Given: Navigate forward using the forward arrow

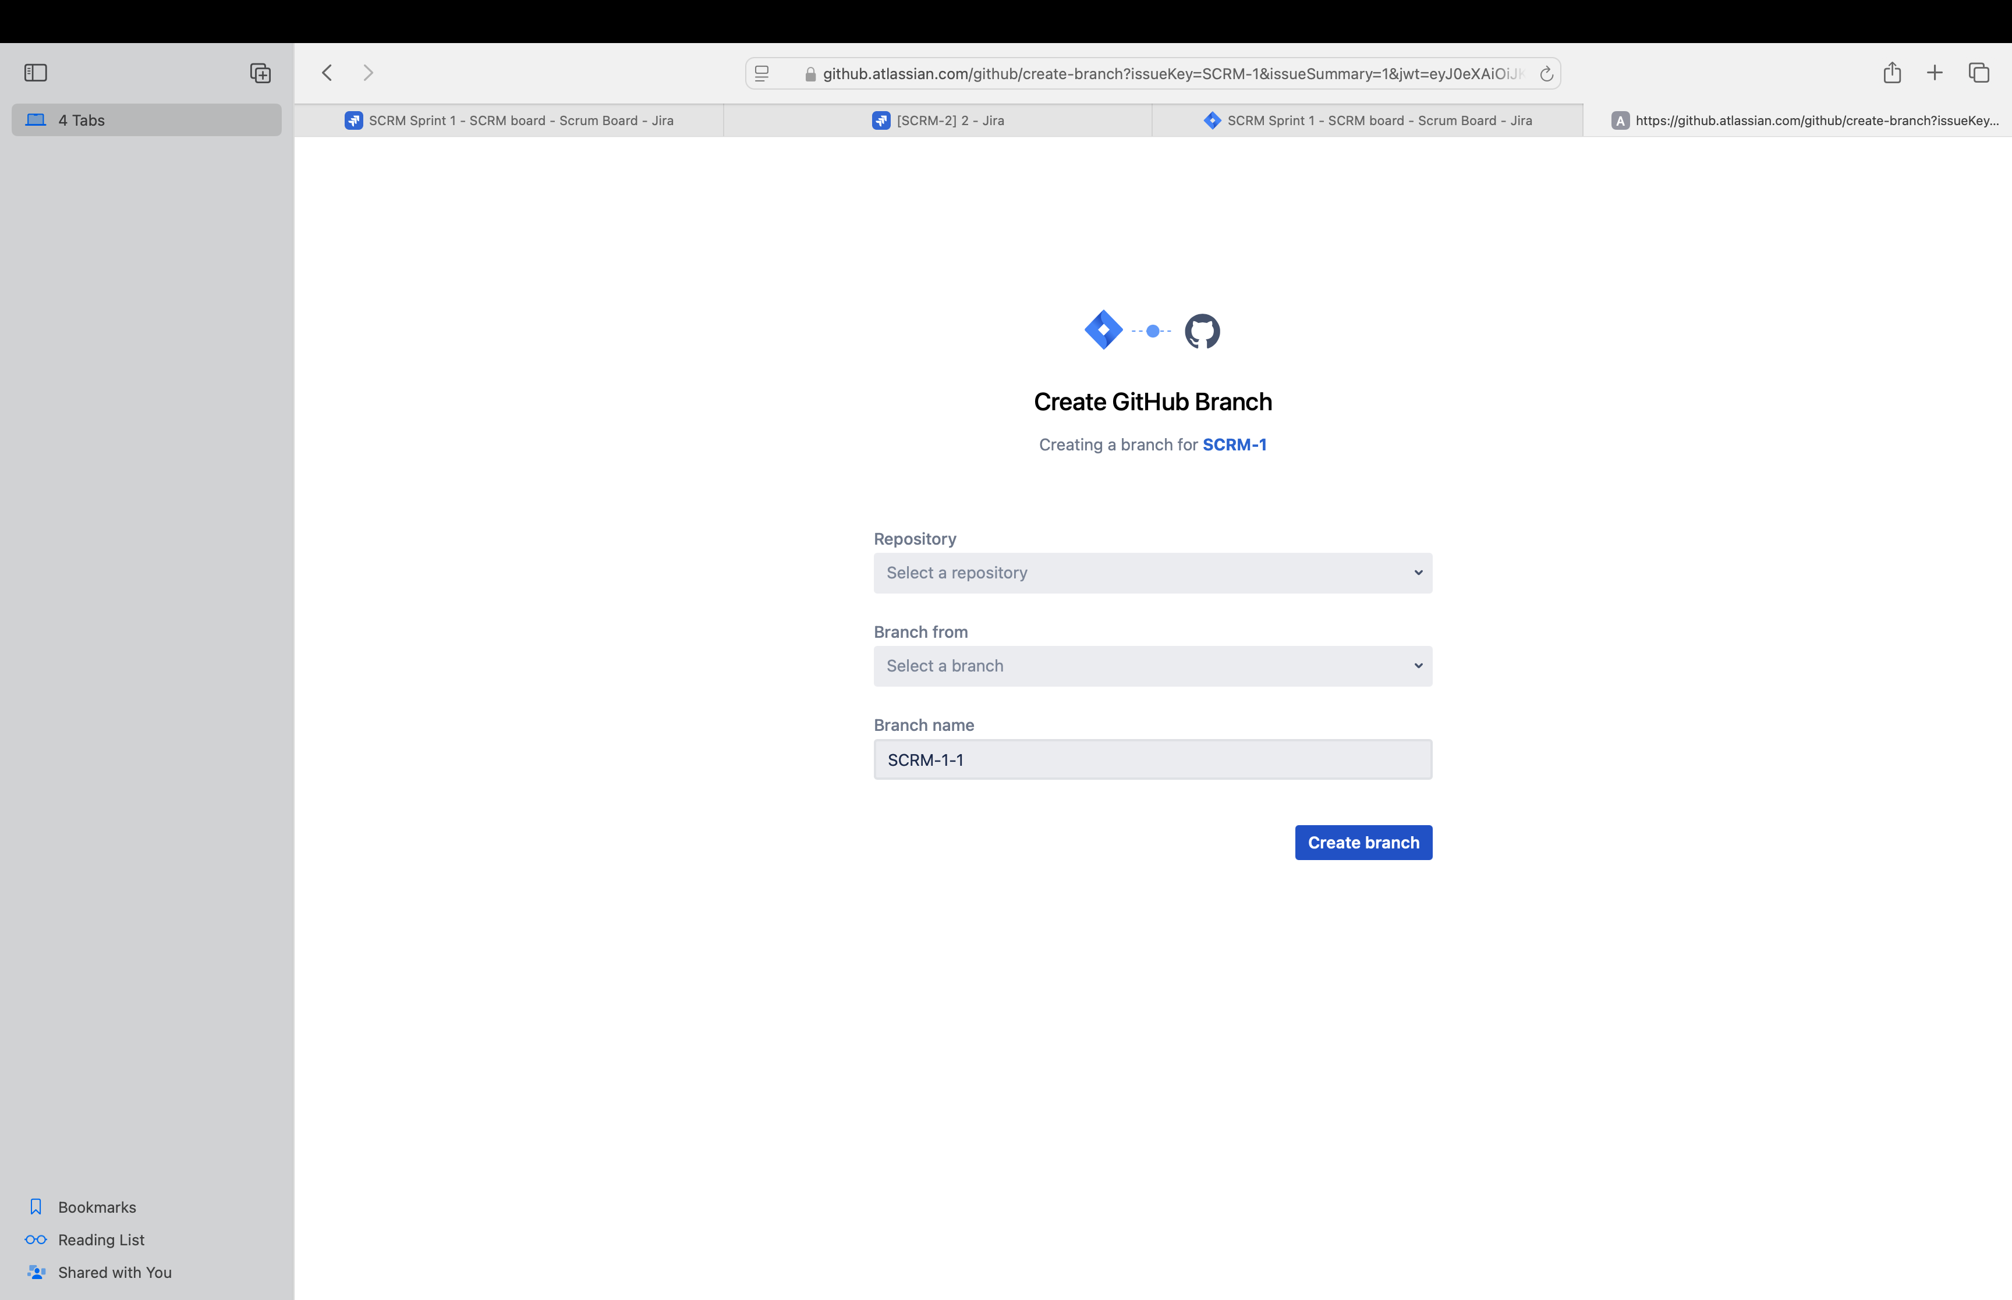Looking at the screenshot, I should [x=369, y=73].
